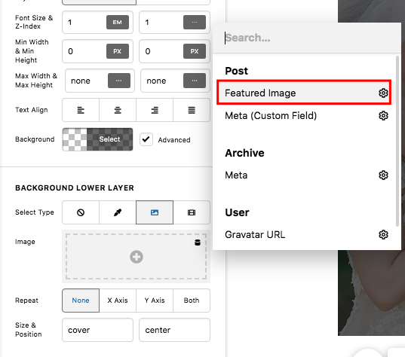
Task: Uncheck the Advanced background checkbox
Action: [x=146, y=139]
